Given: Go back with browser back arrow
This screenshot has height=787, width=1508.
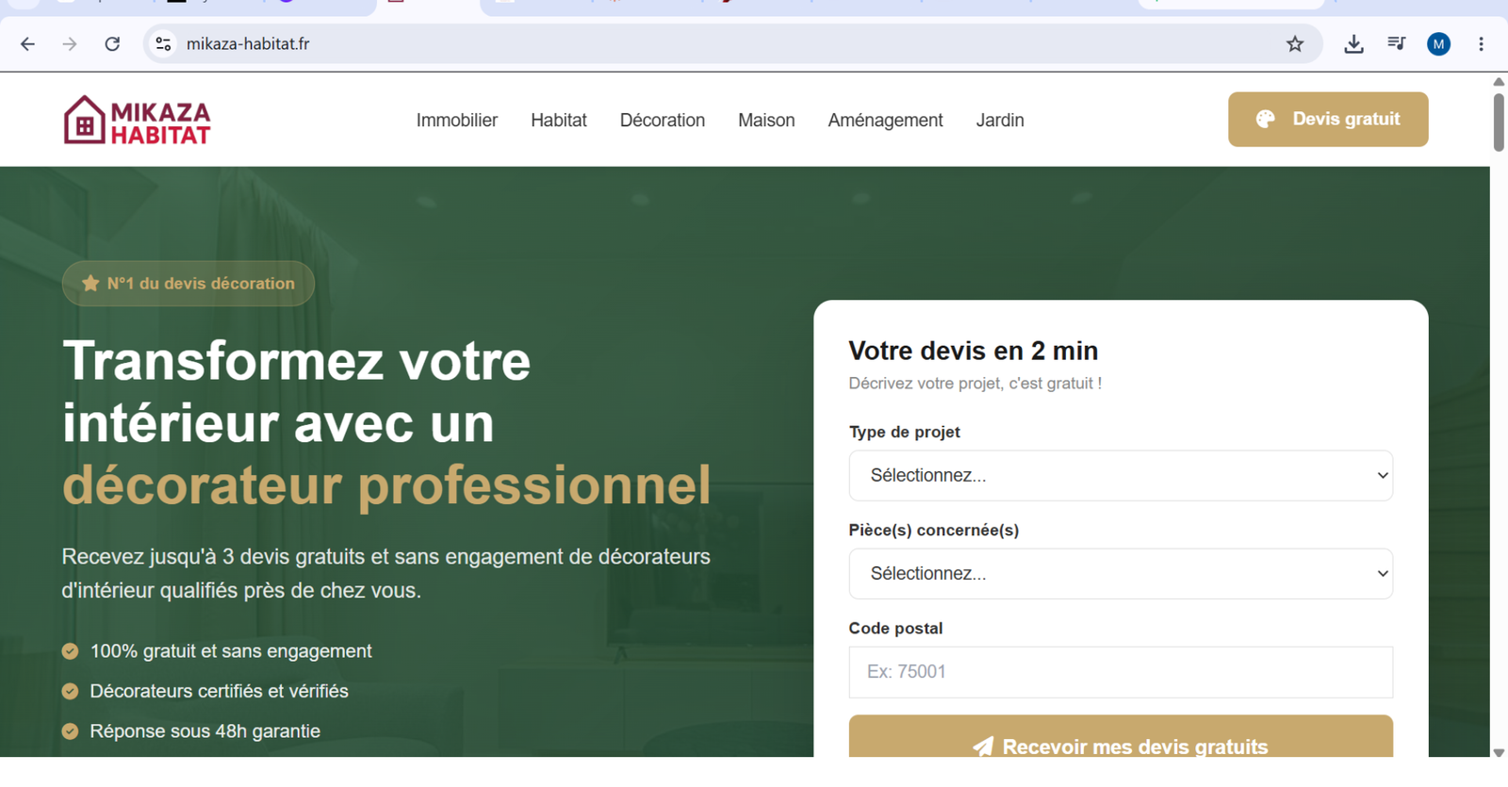Looking at the screenshot, I should point(27,44).
